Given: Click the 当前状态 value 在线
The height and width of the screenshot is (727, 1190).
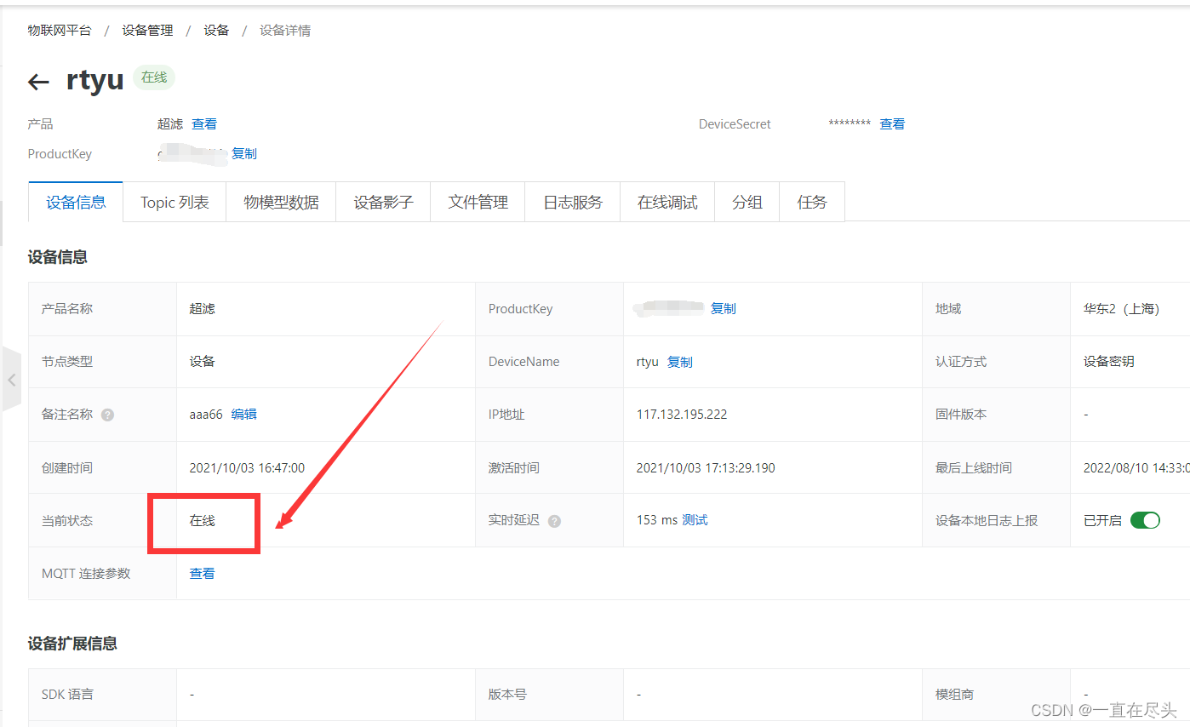Looking at the screenshot, I should 202,520.
